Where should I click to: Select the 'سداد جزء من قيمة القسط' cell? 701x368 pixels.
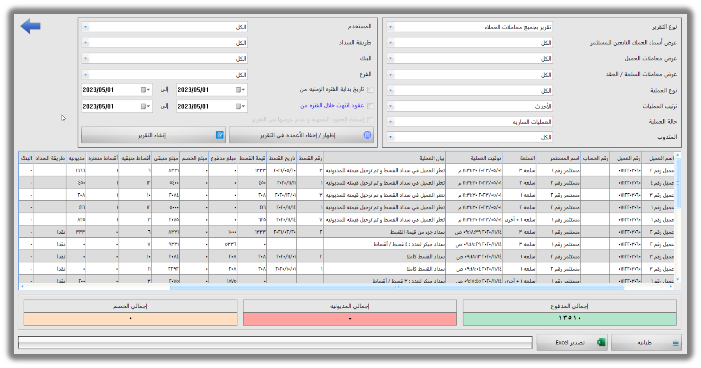click(x=384, y=232)
